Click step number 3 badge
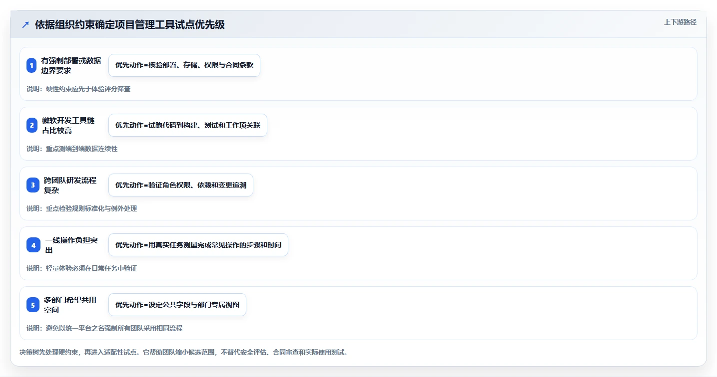This screenshot has height=377, width=717. [32, 185]
